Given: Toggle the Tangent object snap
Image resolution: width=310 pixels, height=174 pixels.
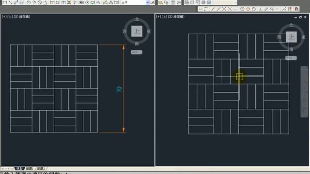Looking at the screenshot, I should point(254,9).
